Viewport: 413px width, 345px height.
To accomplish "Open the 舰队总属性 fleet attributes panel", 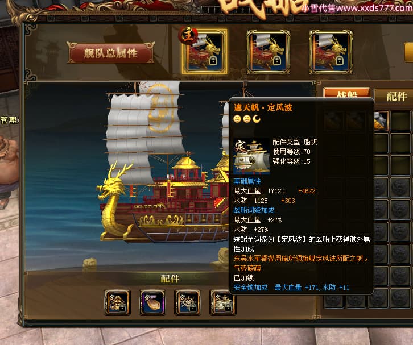I will tap(110, 53).
